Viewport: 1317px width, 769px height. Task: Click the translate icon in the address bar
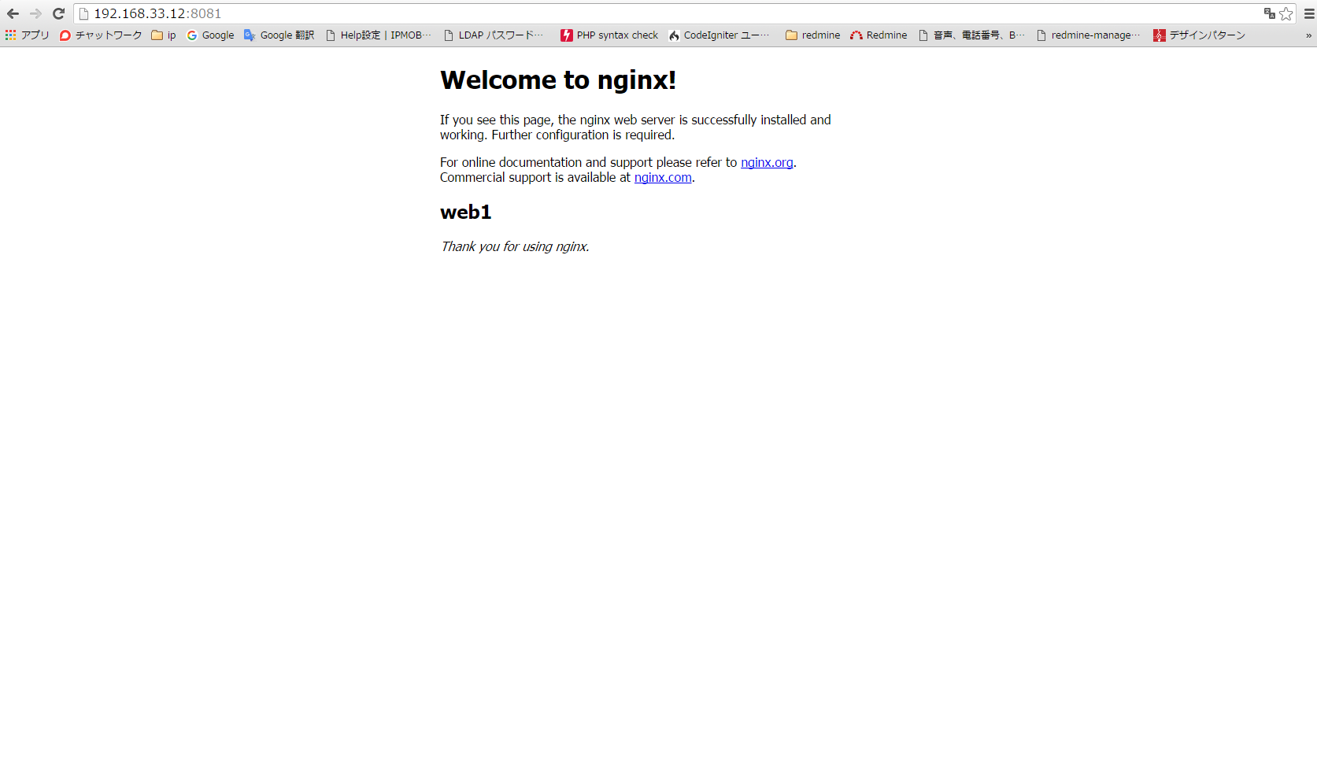point(1269,13)
